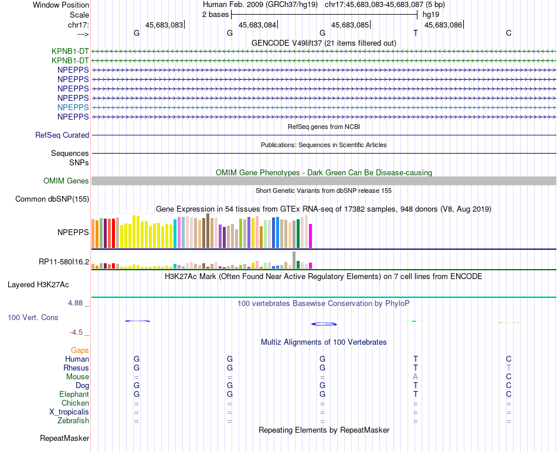Open the OMIM Genes track label
This screenshot has height=452, width=557.
point(66,181)
